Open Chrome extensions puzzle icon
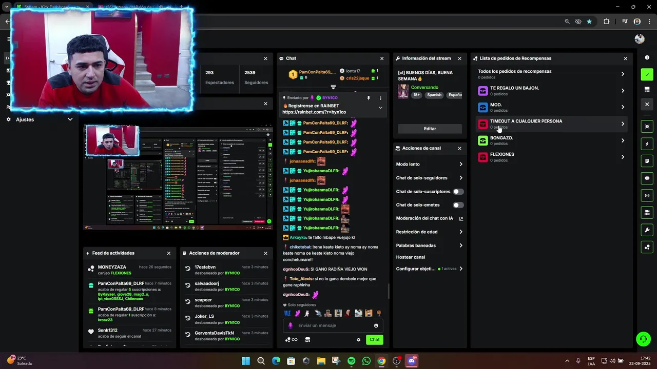Image resolution: width=657 pixels, height=369 pixels. (606, 22)
